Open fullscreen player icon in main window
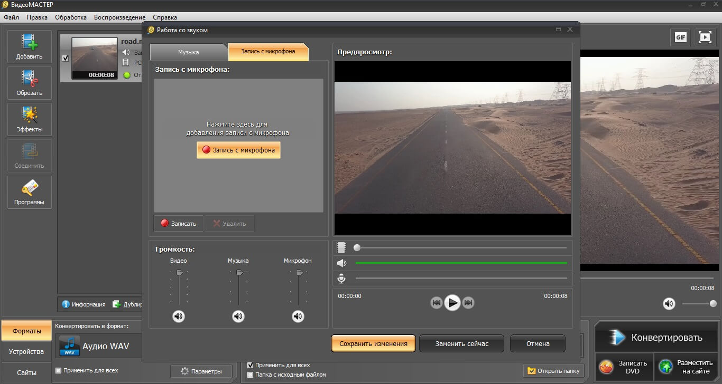This screenshot has width=722, height=384. pos(705,37)
